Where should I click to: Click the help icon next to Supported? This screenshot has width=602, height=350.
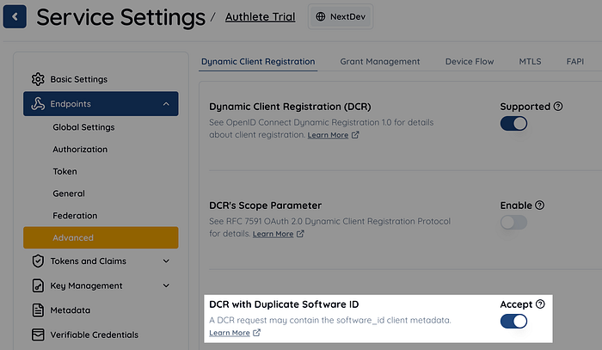558,107
